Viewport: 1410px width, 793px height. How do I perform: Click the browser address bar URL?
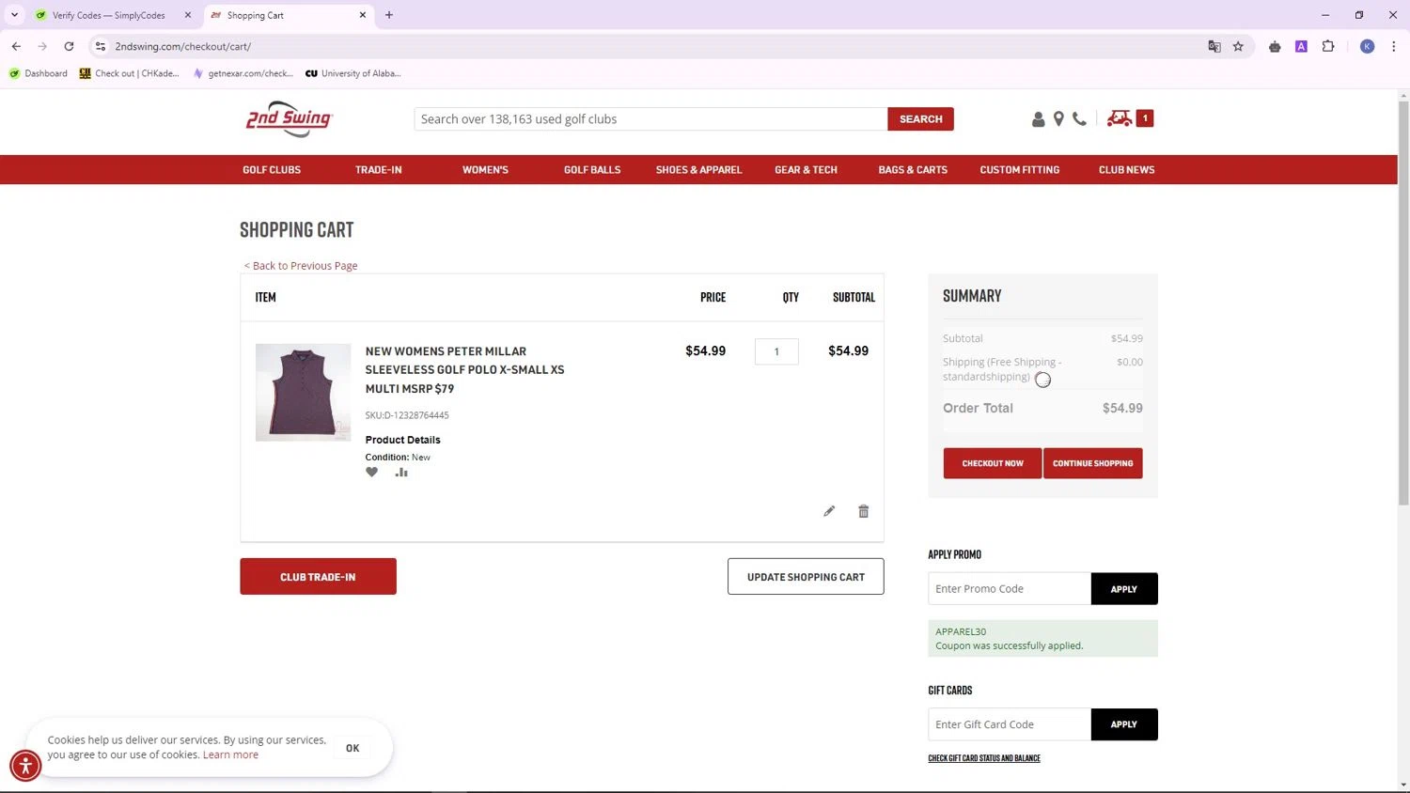coord(183,46)
